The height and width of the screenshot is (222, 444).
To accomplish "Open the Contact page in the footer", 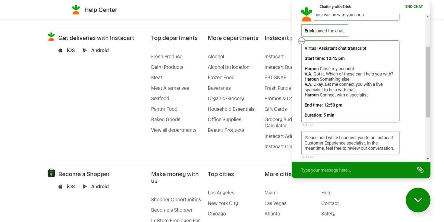I will 330,203.
